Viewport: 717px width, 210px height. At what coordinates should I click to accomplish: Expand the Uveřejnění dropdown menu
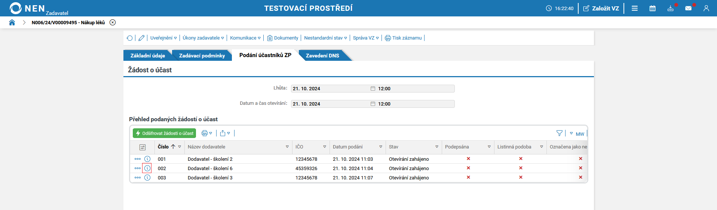coord(163,38)
